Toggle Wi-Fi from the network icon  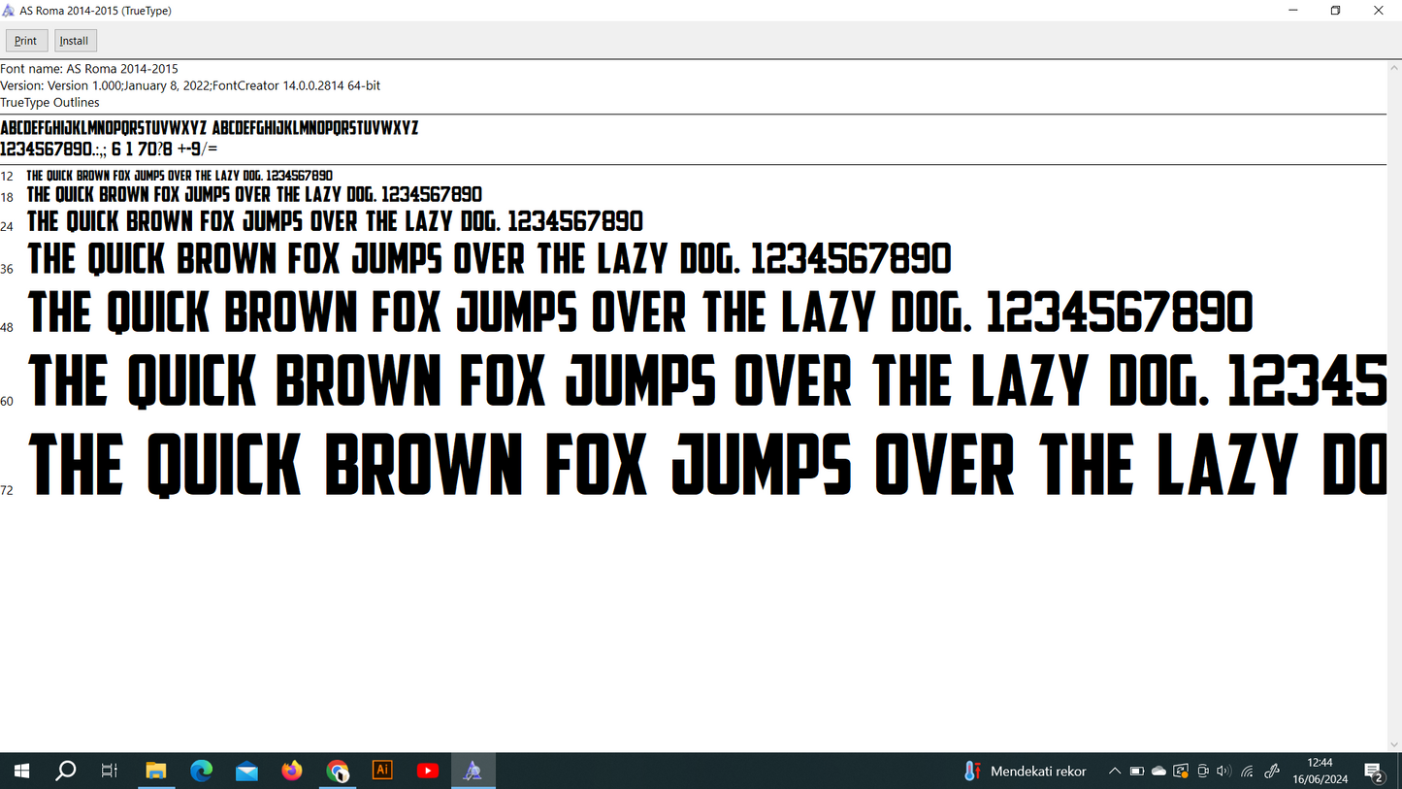point(1247,770)
